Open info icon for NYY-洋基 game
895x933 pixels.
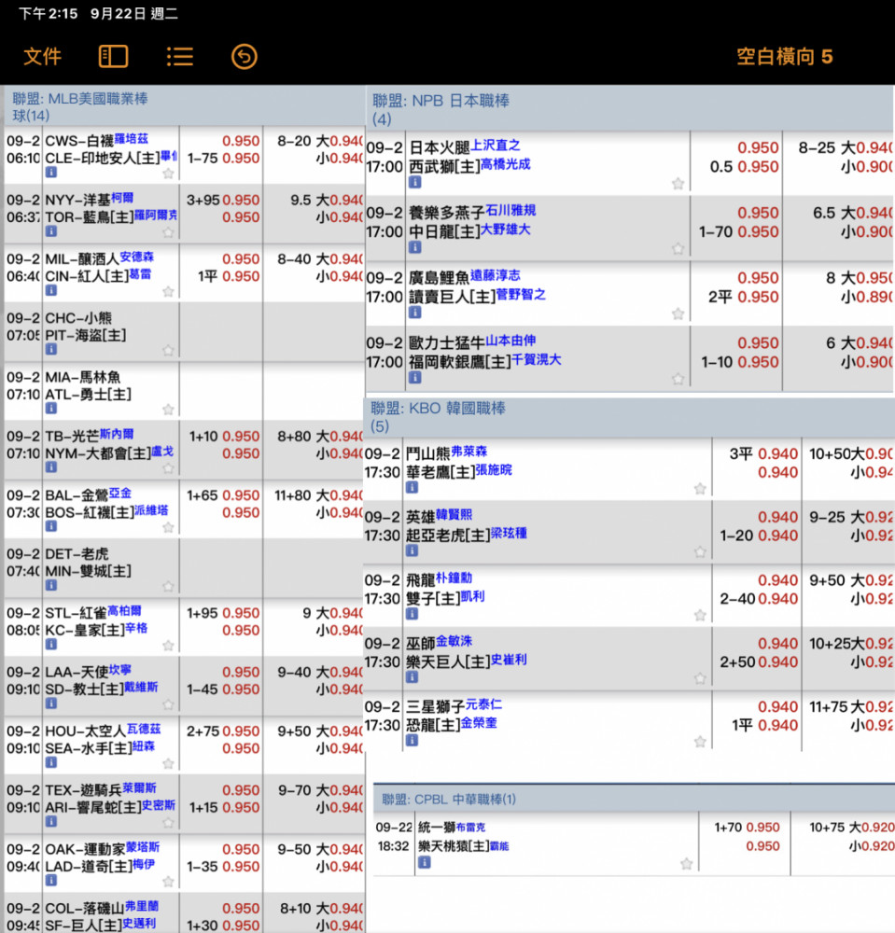(51, 231)
